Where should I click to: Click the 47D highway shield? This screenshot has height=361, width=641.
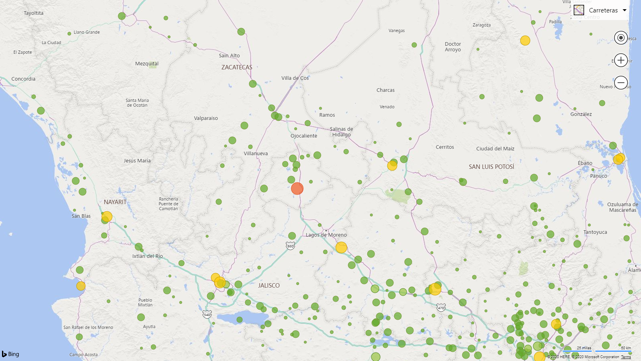click(441, 308)
